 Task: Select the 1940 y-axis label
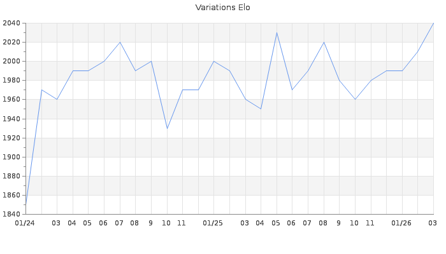[11, 119]
